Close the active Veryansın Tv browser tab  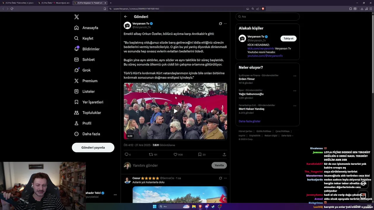coord(105,3)
